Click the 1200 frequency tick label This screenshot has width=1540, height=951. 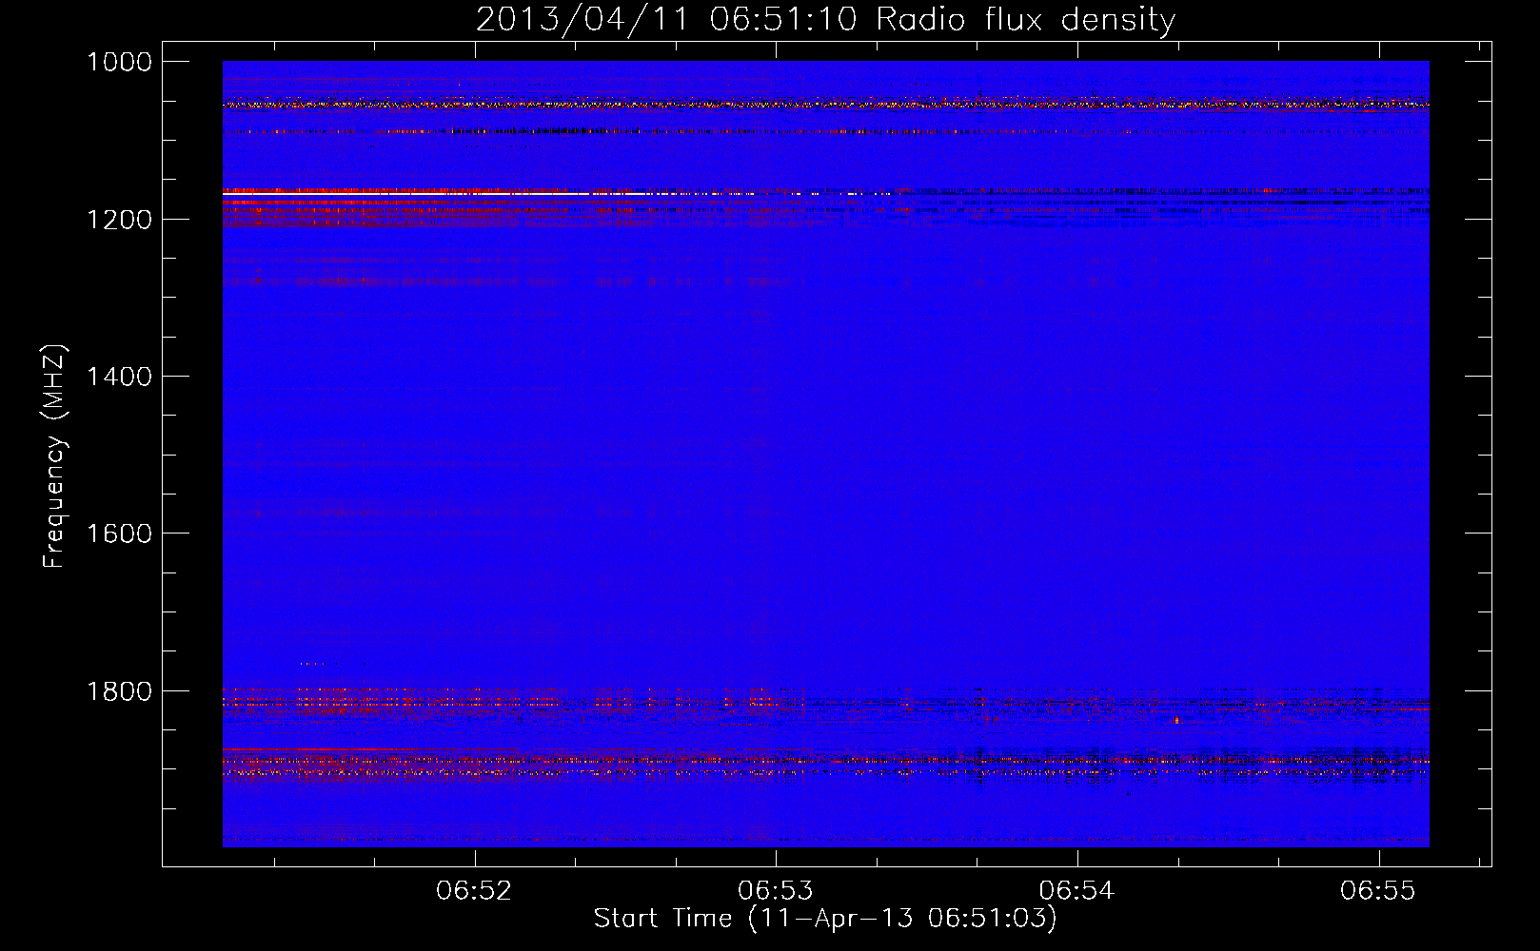119,220
